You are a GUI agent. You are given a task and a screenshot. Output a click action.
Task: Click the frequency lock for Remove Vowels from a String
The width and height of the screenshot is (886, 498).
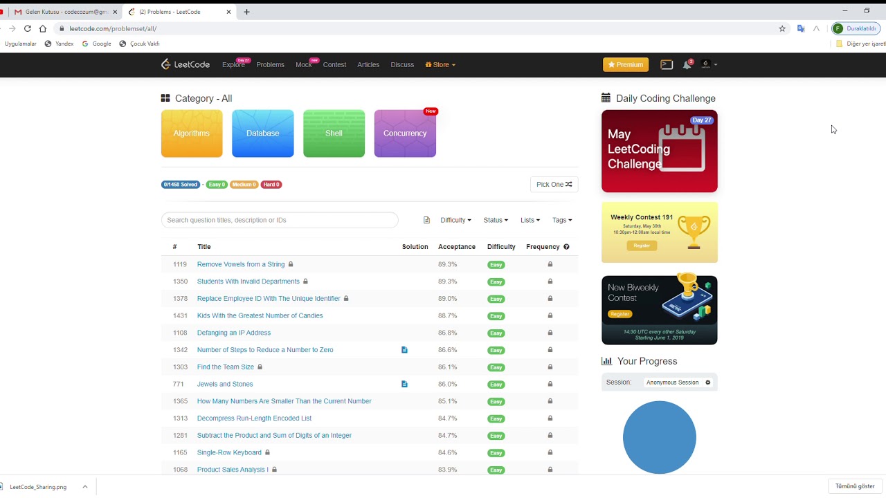tap(550, 264)
